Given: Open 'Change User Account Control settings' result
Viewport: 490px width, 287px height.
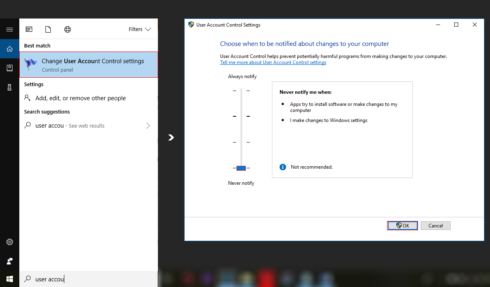Looking at the screenshot, I should click(x=89, y=64).
